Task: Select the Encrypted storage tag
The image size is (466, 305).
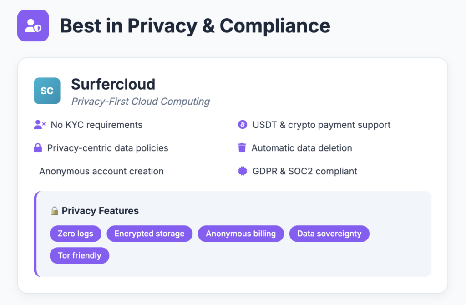Action: tap(149, 234)
